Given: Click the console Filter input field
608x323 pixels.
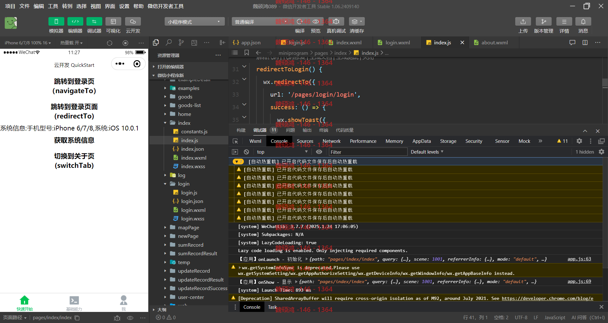Looking at the screenshot, I should (368, 152).
